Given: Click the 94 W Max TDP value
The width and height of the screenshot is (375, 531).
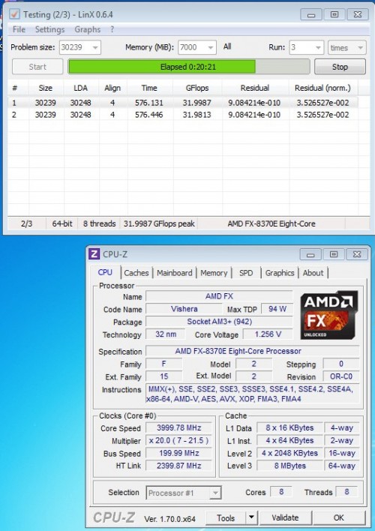Looking at the screenshot, I should coord(277,309).
